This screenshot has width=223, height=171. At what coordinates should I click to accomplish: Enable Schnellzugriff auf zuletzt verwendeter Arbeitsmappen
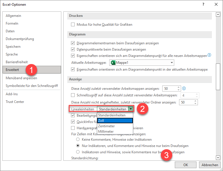pos(73,95)
